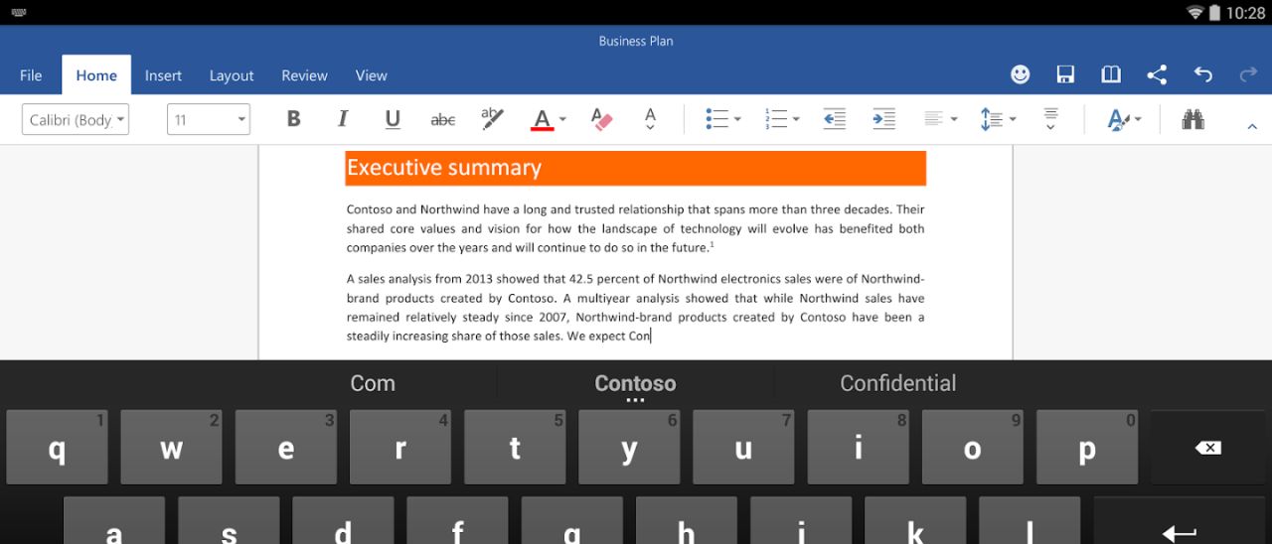Expand numbering style dropdown
This screenshot has width=1272, height=544.
pyautogui.click(x=796, y=119)
